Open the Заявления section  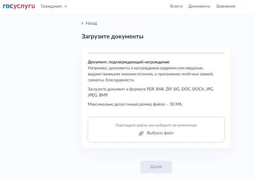pos(225,6)
